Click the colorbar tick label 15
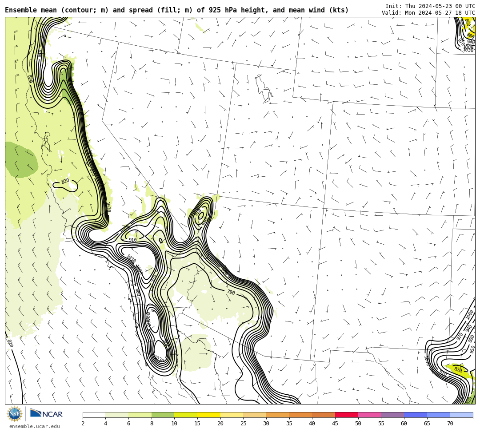This screenshot has height=432, width=480. [x=197, y=424]
